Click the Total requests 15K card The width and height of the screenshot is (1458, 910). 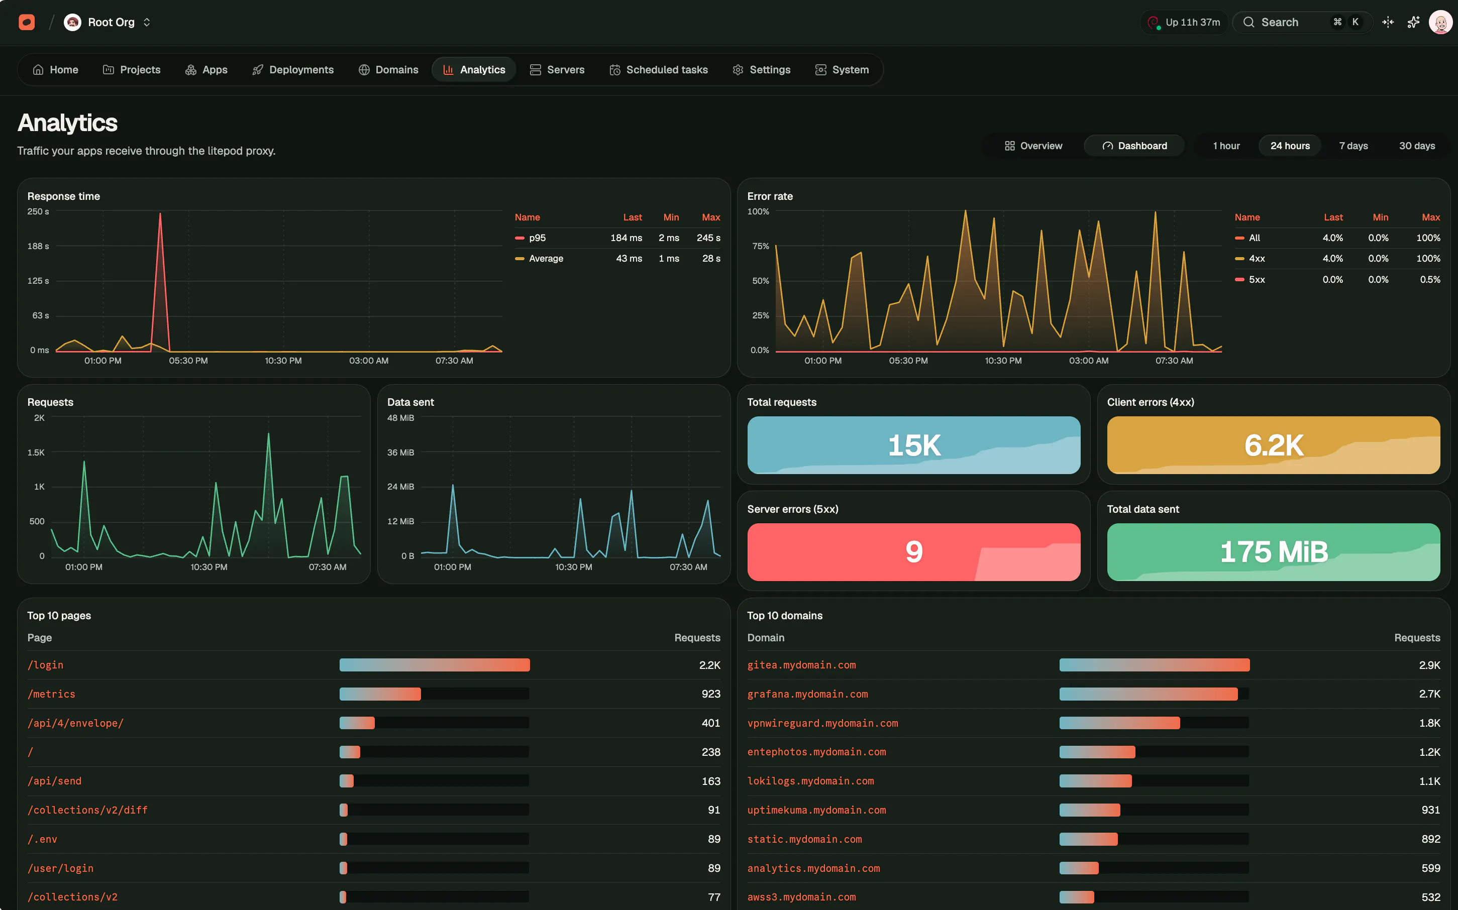click(x=913, y=445)
